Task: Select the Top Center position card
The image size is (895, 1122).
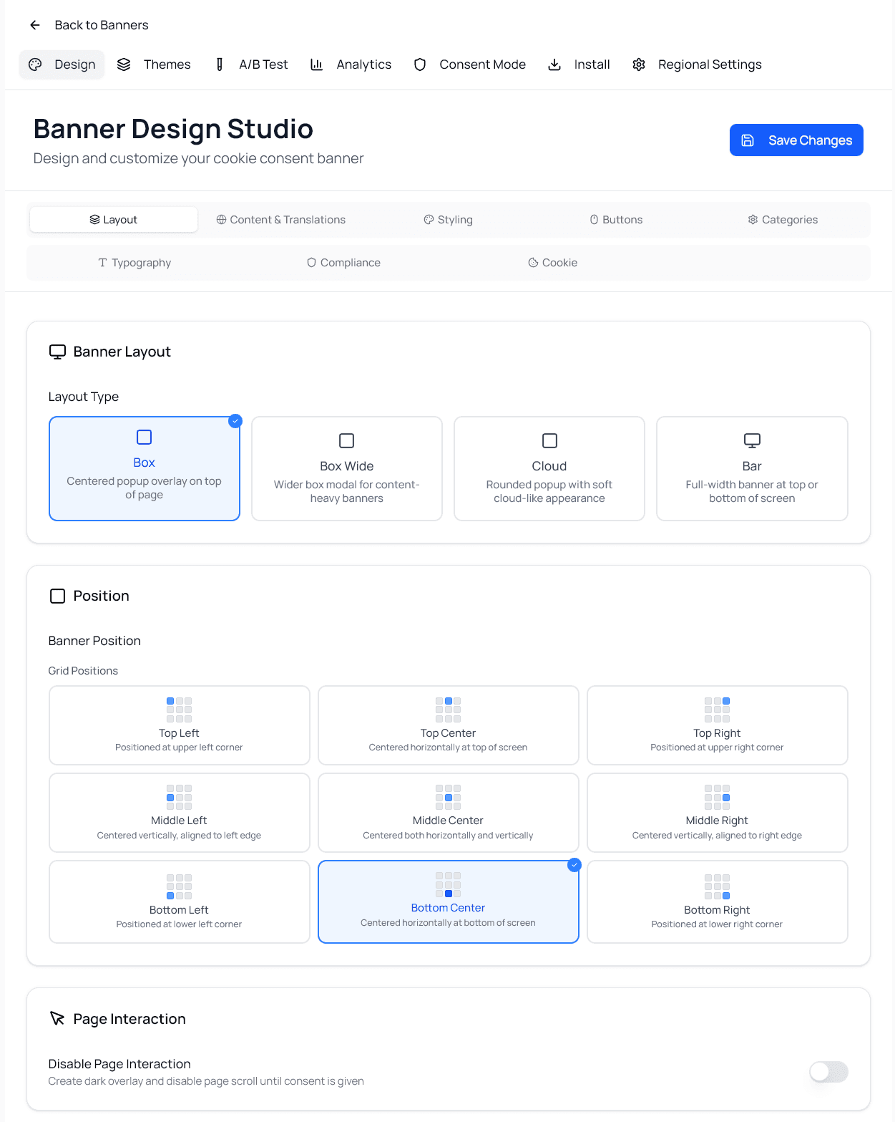Action: click(x=448, y=725)
